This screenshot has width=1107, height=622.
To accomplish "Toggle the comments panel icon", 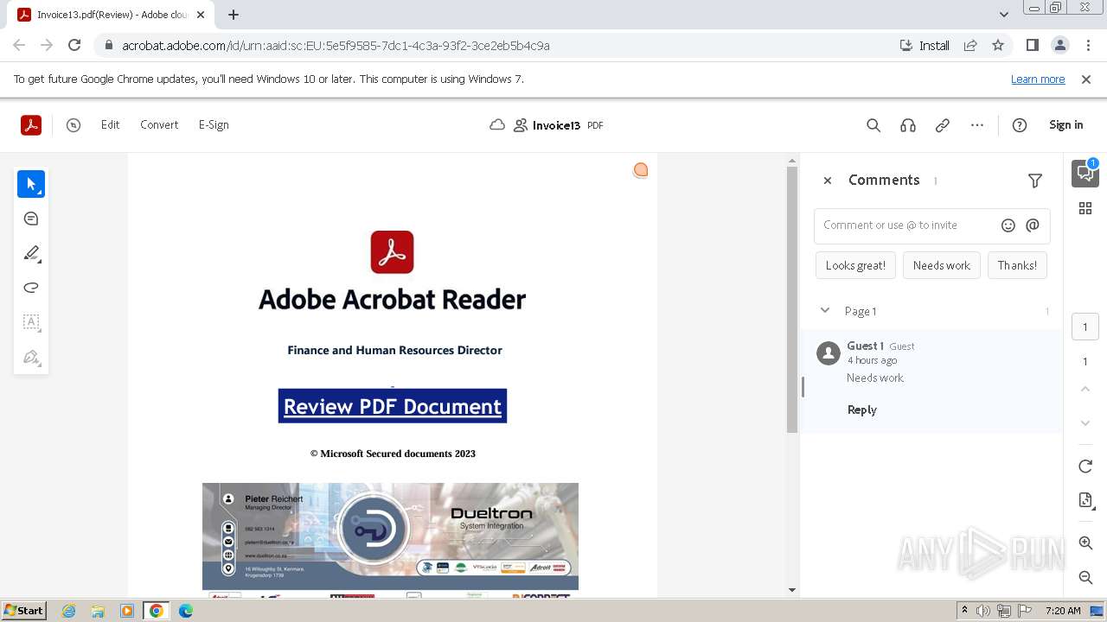I will tap(1085, 173).
